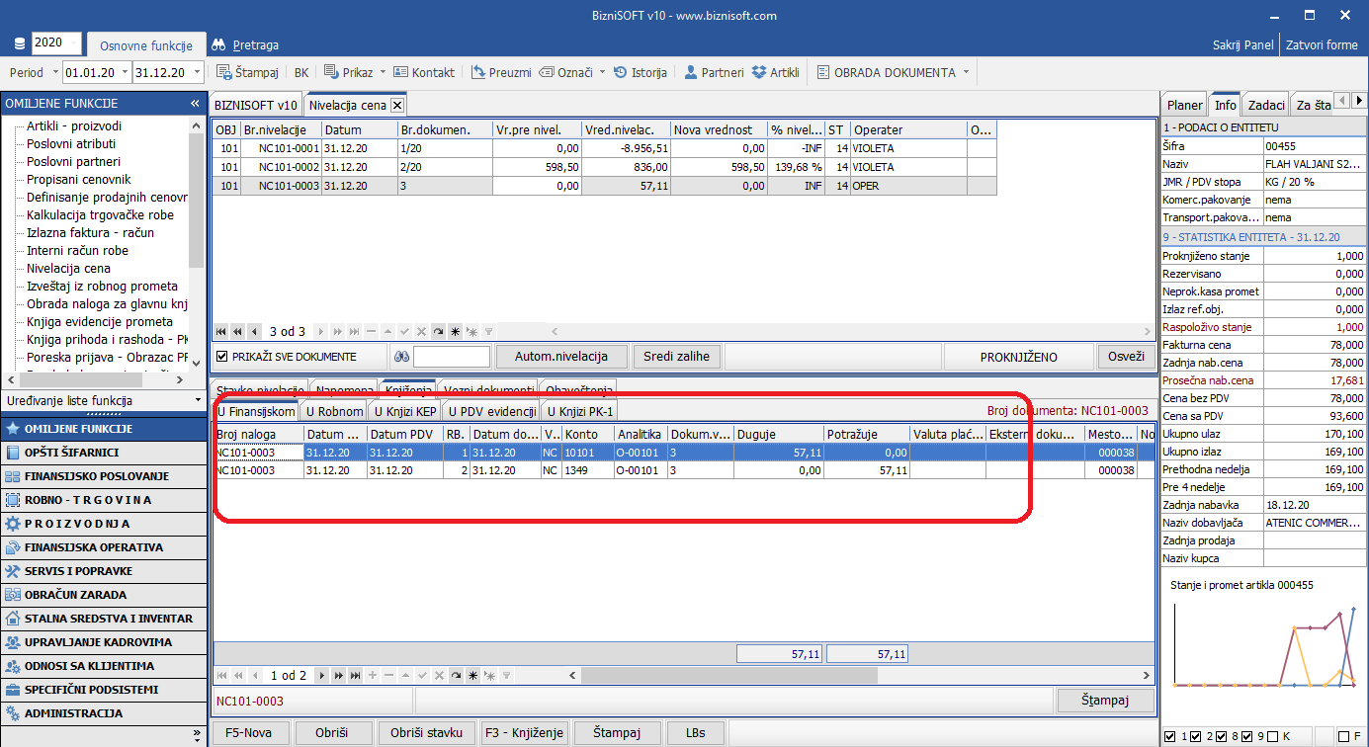Toggle chart series checkbox 8
This screenshot has height=747, width=1369.
click(1222, 736)
